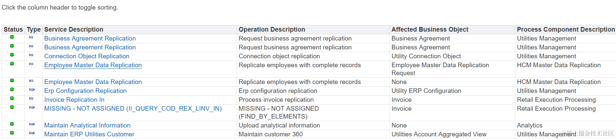Click type icon for Invoice Replication In
Image resolution: width=616 pixels, height=139 pixels.
pyautogui.click(x=31, y=98)
